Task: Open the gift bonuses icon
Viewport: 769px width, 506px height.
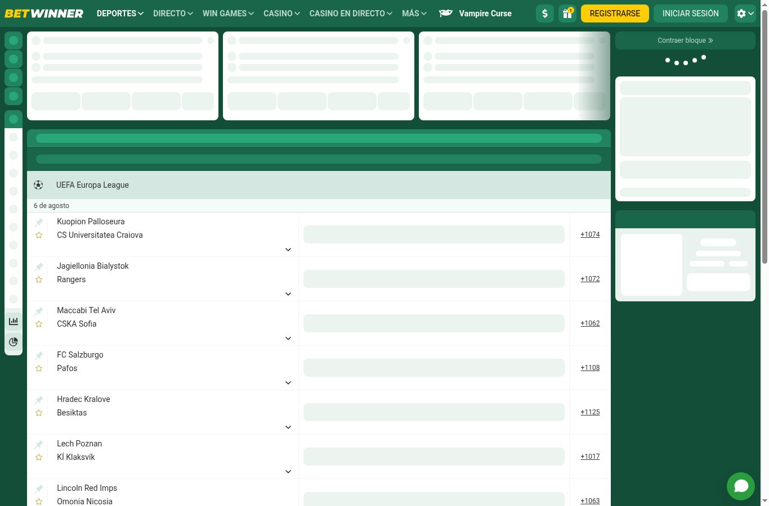Action: point(567,13)
